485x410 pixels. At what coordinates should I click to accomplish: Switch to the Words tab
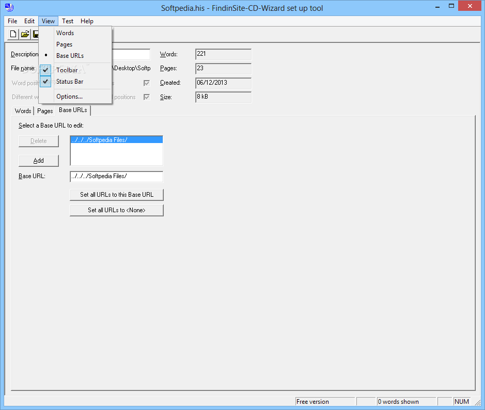pos(23,111)
